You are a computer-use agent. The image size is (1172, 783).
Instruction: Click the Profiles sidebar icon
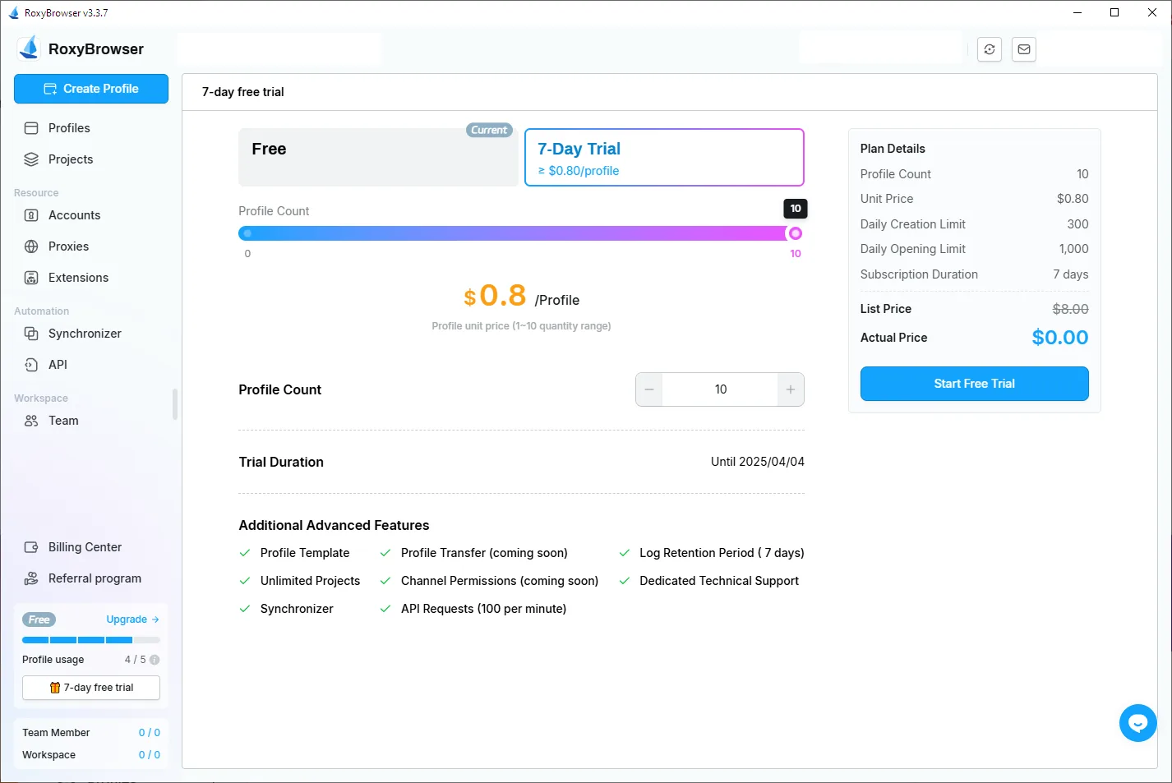[31, 128]
